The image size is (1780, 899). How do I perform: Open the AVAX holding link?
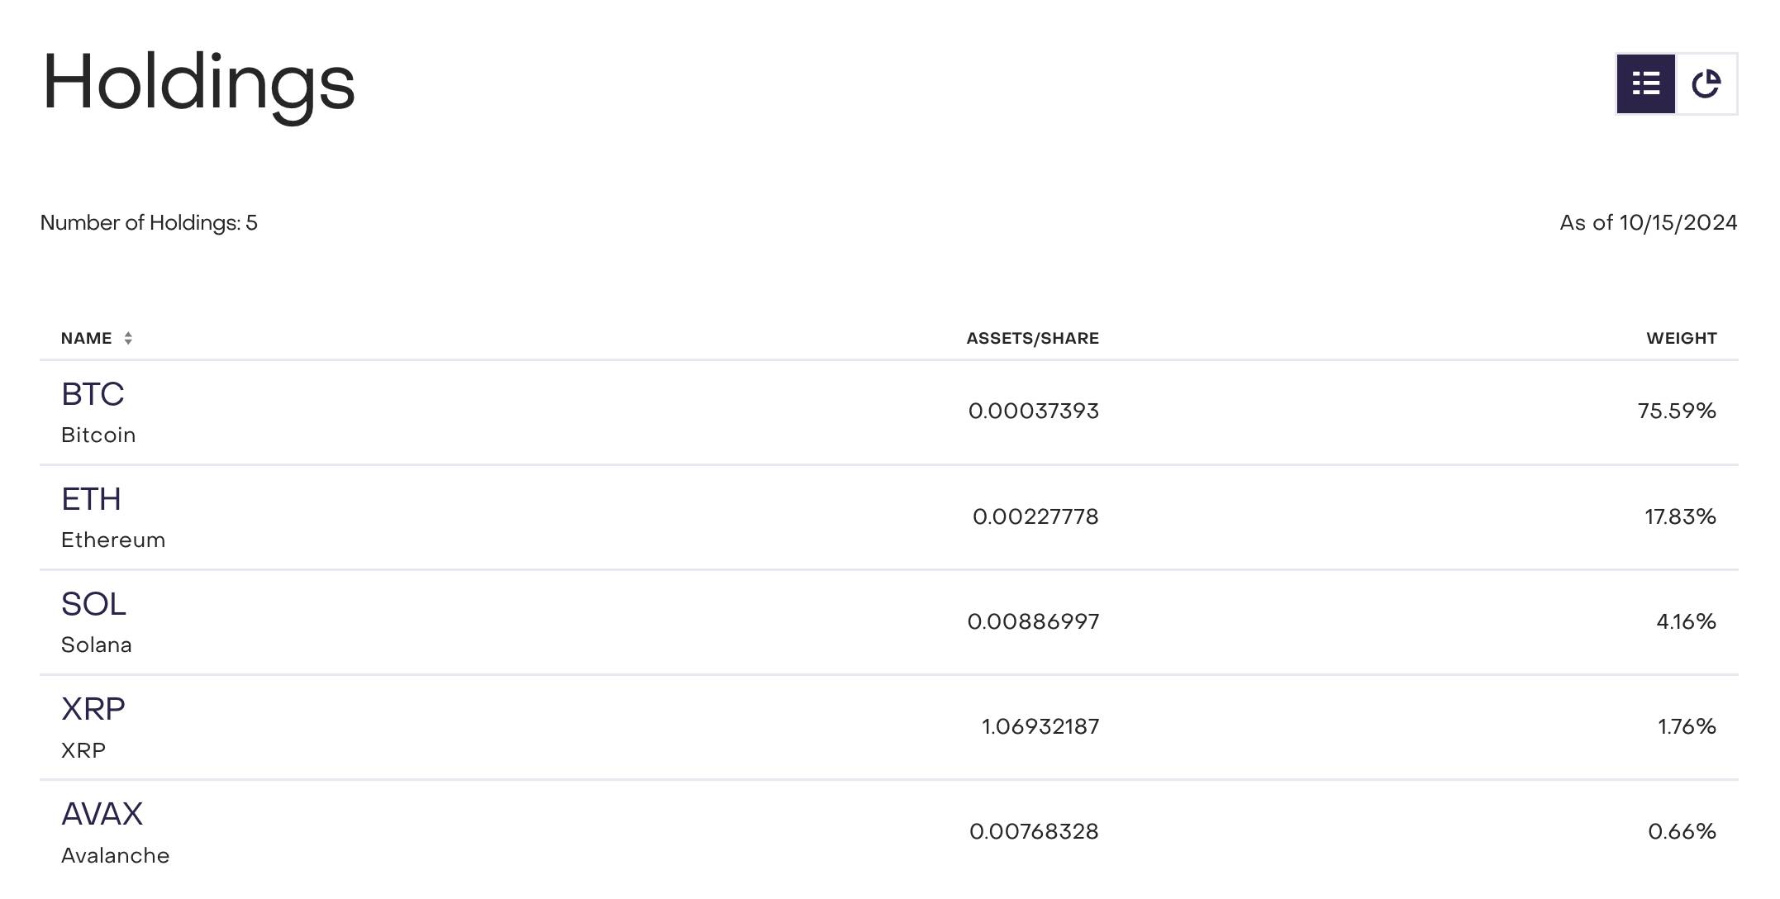[102, 814]
